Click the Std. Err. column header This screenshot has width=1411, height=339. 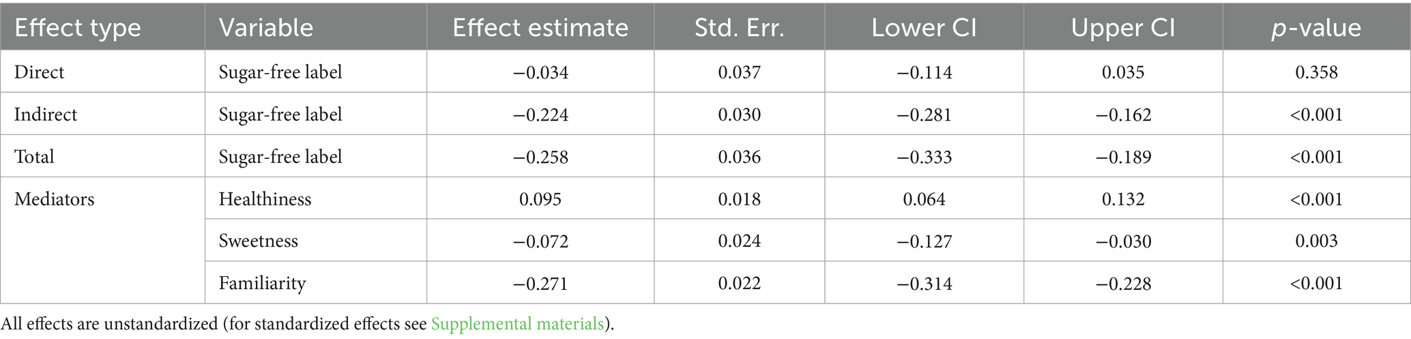click(739, 27)
